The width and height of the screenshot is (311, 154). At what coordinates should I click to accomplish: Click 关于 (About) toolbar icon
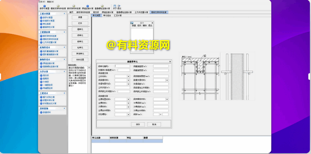click(x=115, y=7)
